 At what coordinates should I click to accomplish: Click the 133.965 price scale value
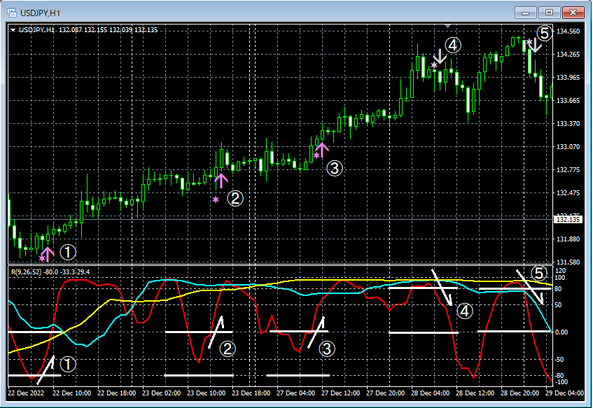pyautogui.click(x=568, y=78)
